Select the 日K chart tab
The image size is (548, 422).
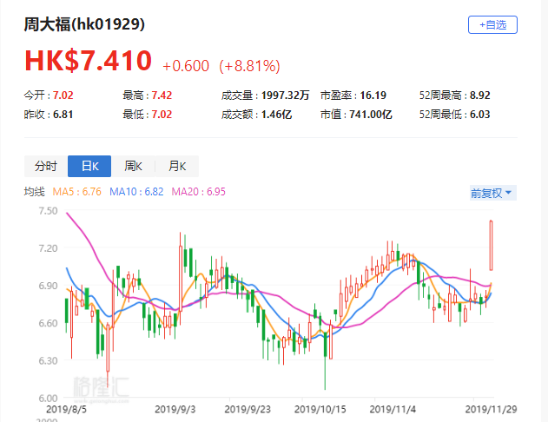(x=89, y=167)
